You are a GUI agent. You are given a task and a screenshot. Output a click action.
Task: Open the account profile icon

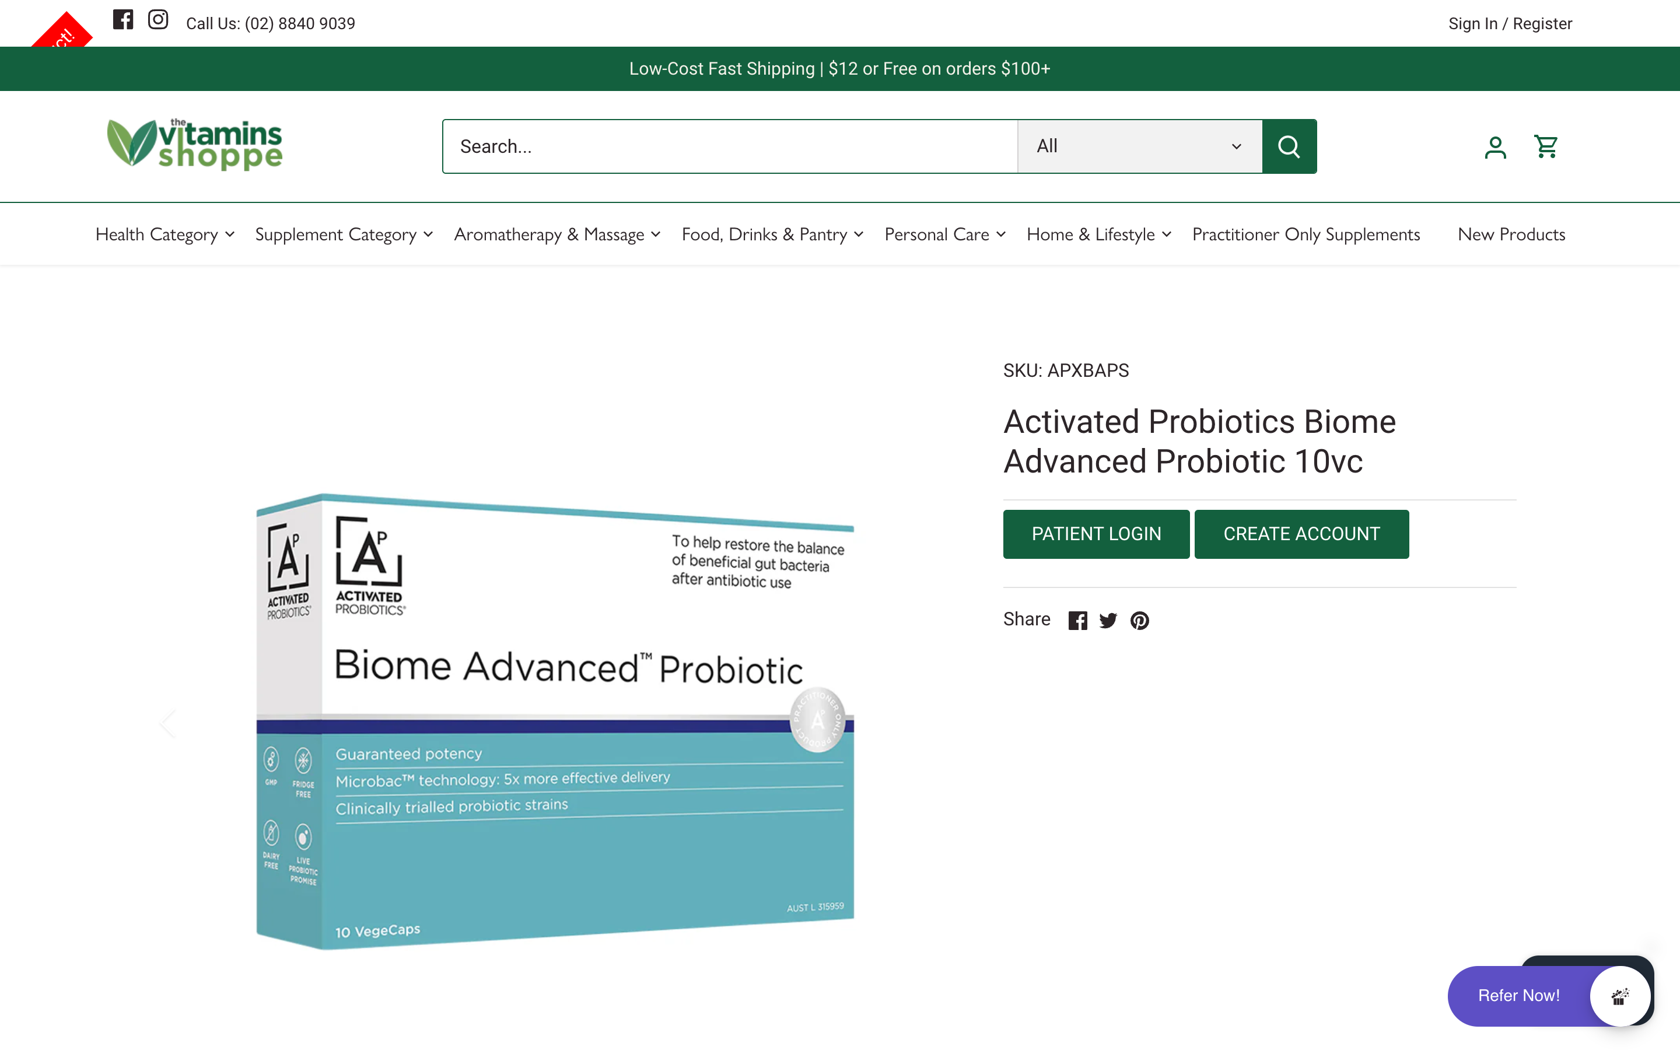(x=1495, y=146)
